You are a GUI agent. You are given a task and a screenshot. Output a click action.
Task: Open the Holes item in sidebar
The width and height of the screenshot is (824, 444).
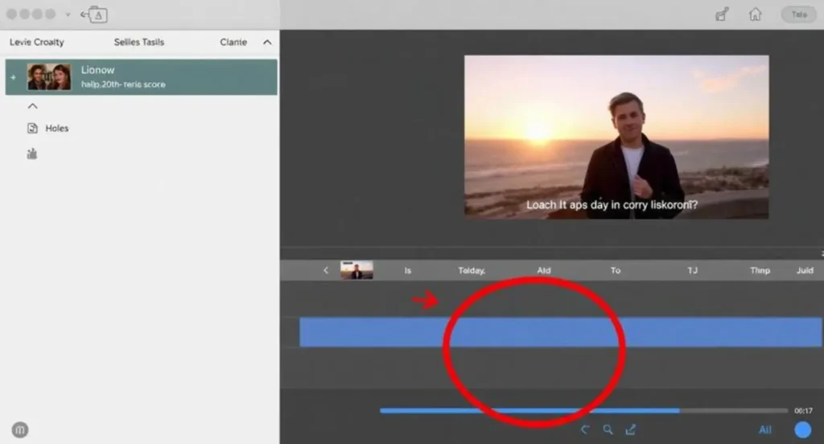pyautogui.click(x=57, y=128)
